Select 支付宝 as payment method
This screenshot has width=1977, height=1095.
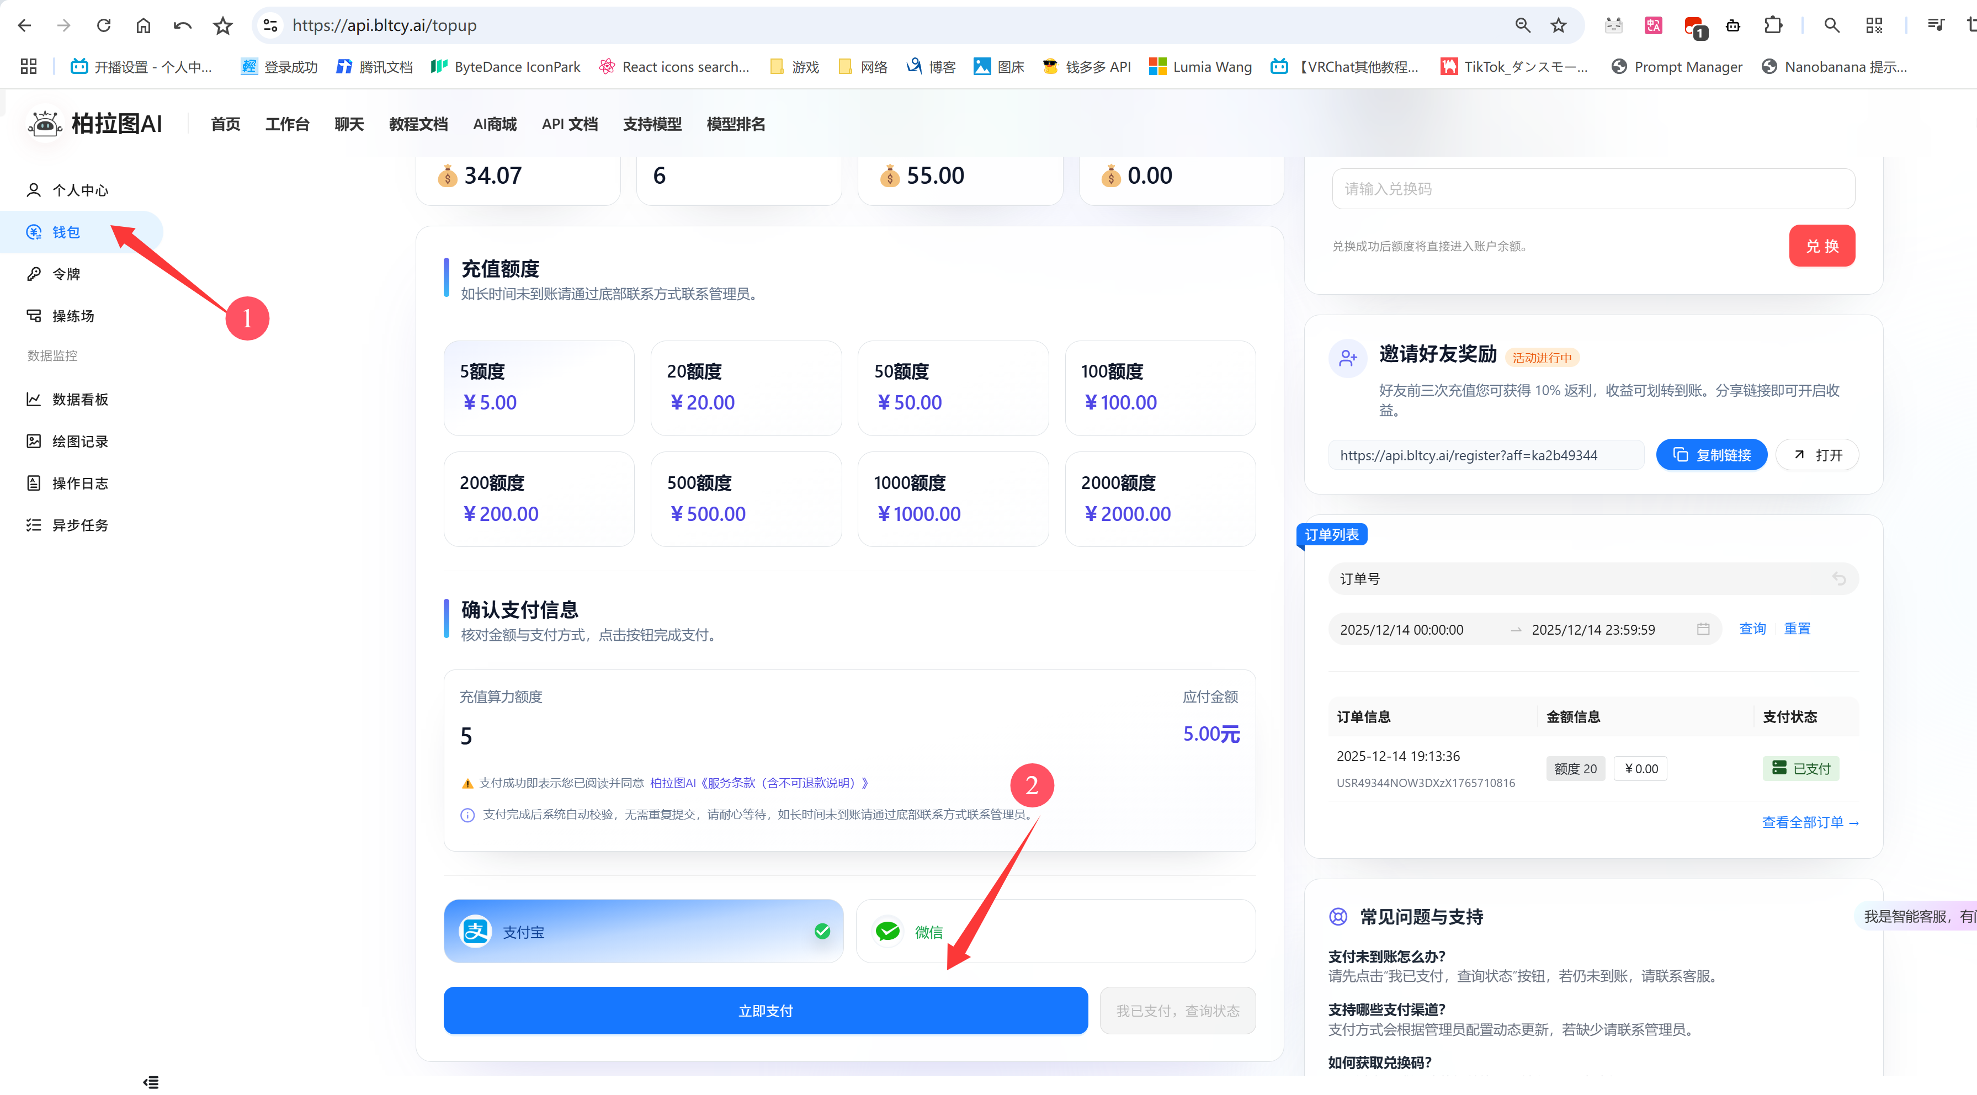point(643,932)
